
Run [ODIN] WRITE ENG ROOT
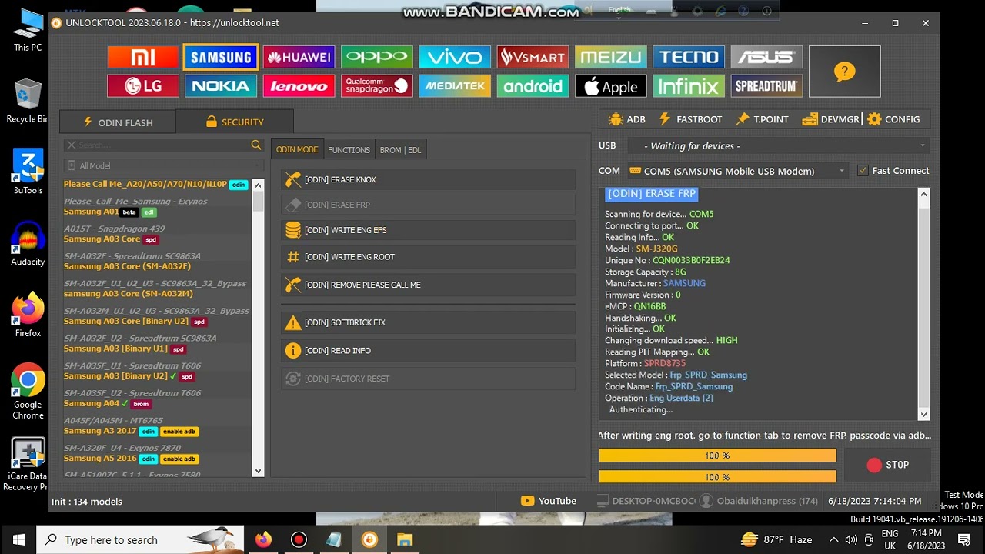coord(429,257)
